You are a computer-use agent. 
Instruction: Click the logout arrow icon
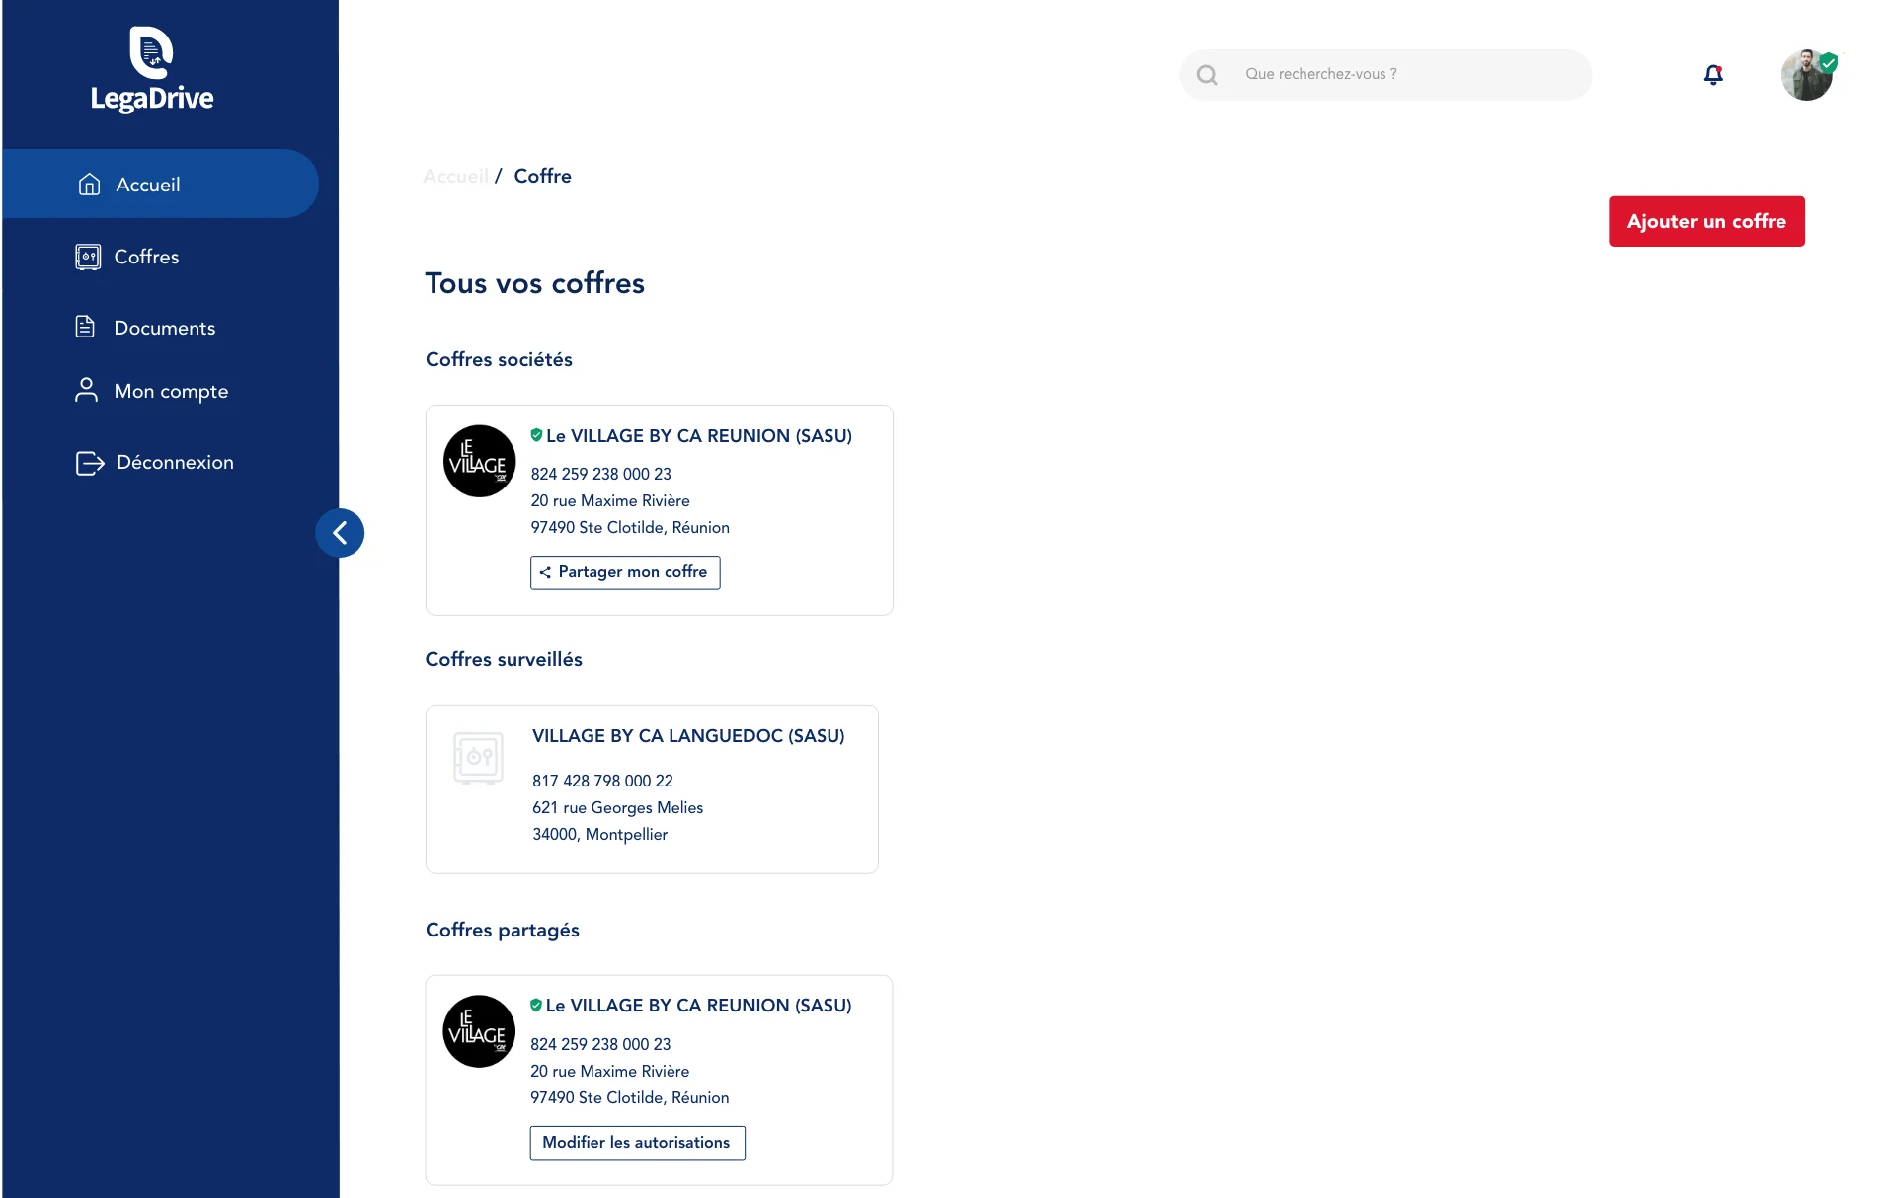[90, 463]
